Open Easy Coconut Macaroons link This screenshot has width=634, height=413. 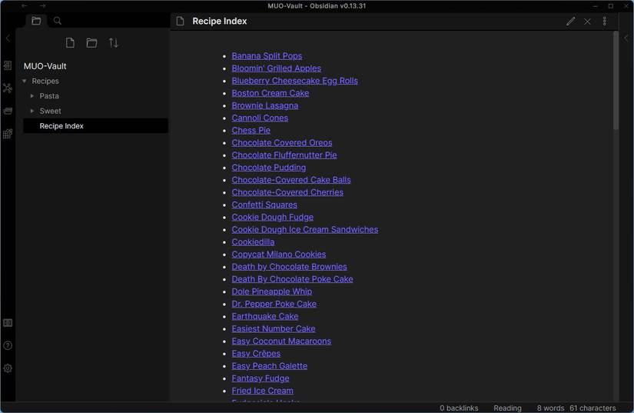281,341
